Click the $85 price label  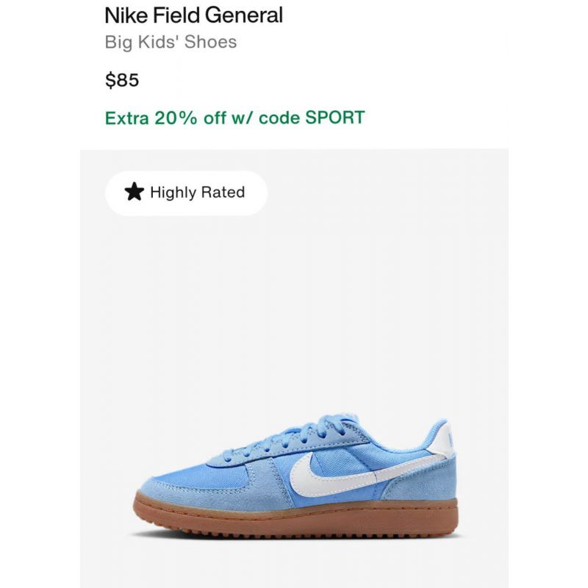click(x=122, y=80)
